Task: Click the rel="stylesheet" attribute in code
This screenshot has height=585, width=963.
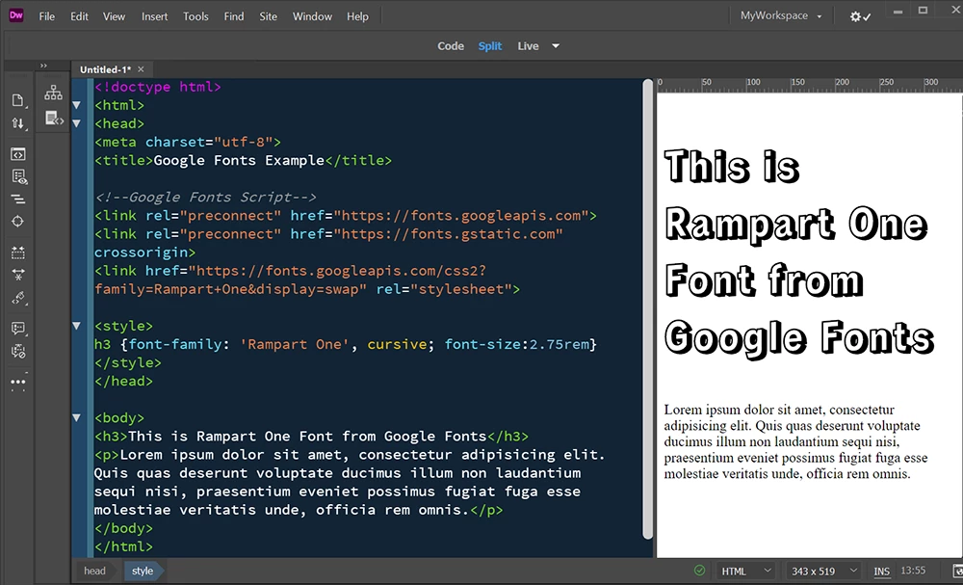Action: click(x=443, y=289)
